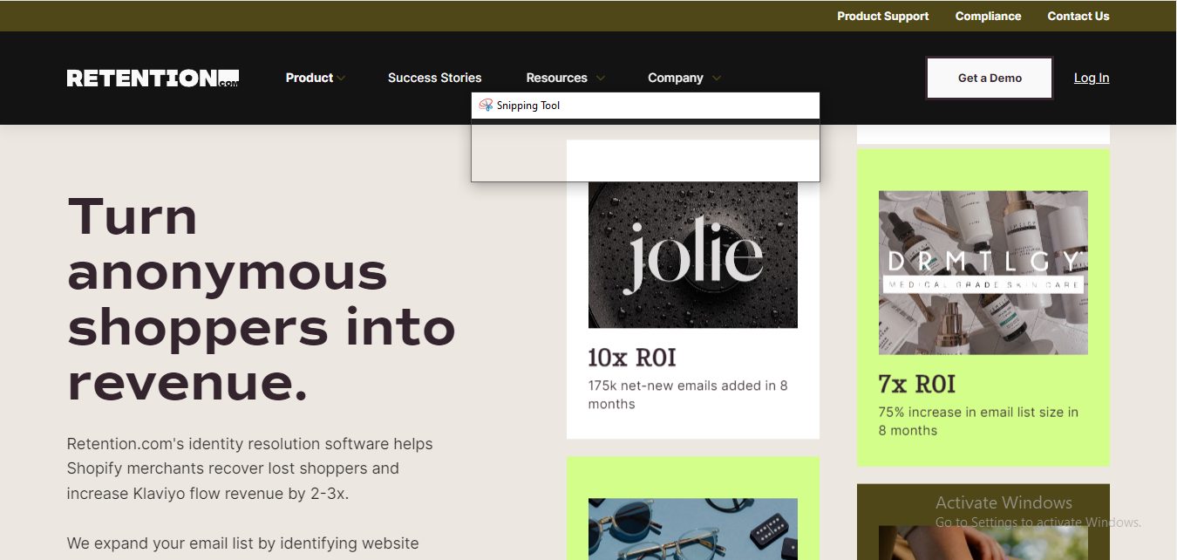Image resolution: width=1177 pixels, height=560 pixels.
Task: Click the 10x ROI heading
Action: coord(632,358)
